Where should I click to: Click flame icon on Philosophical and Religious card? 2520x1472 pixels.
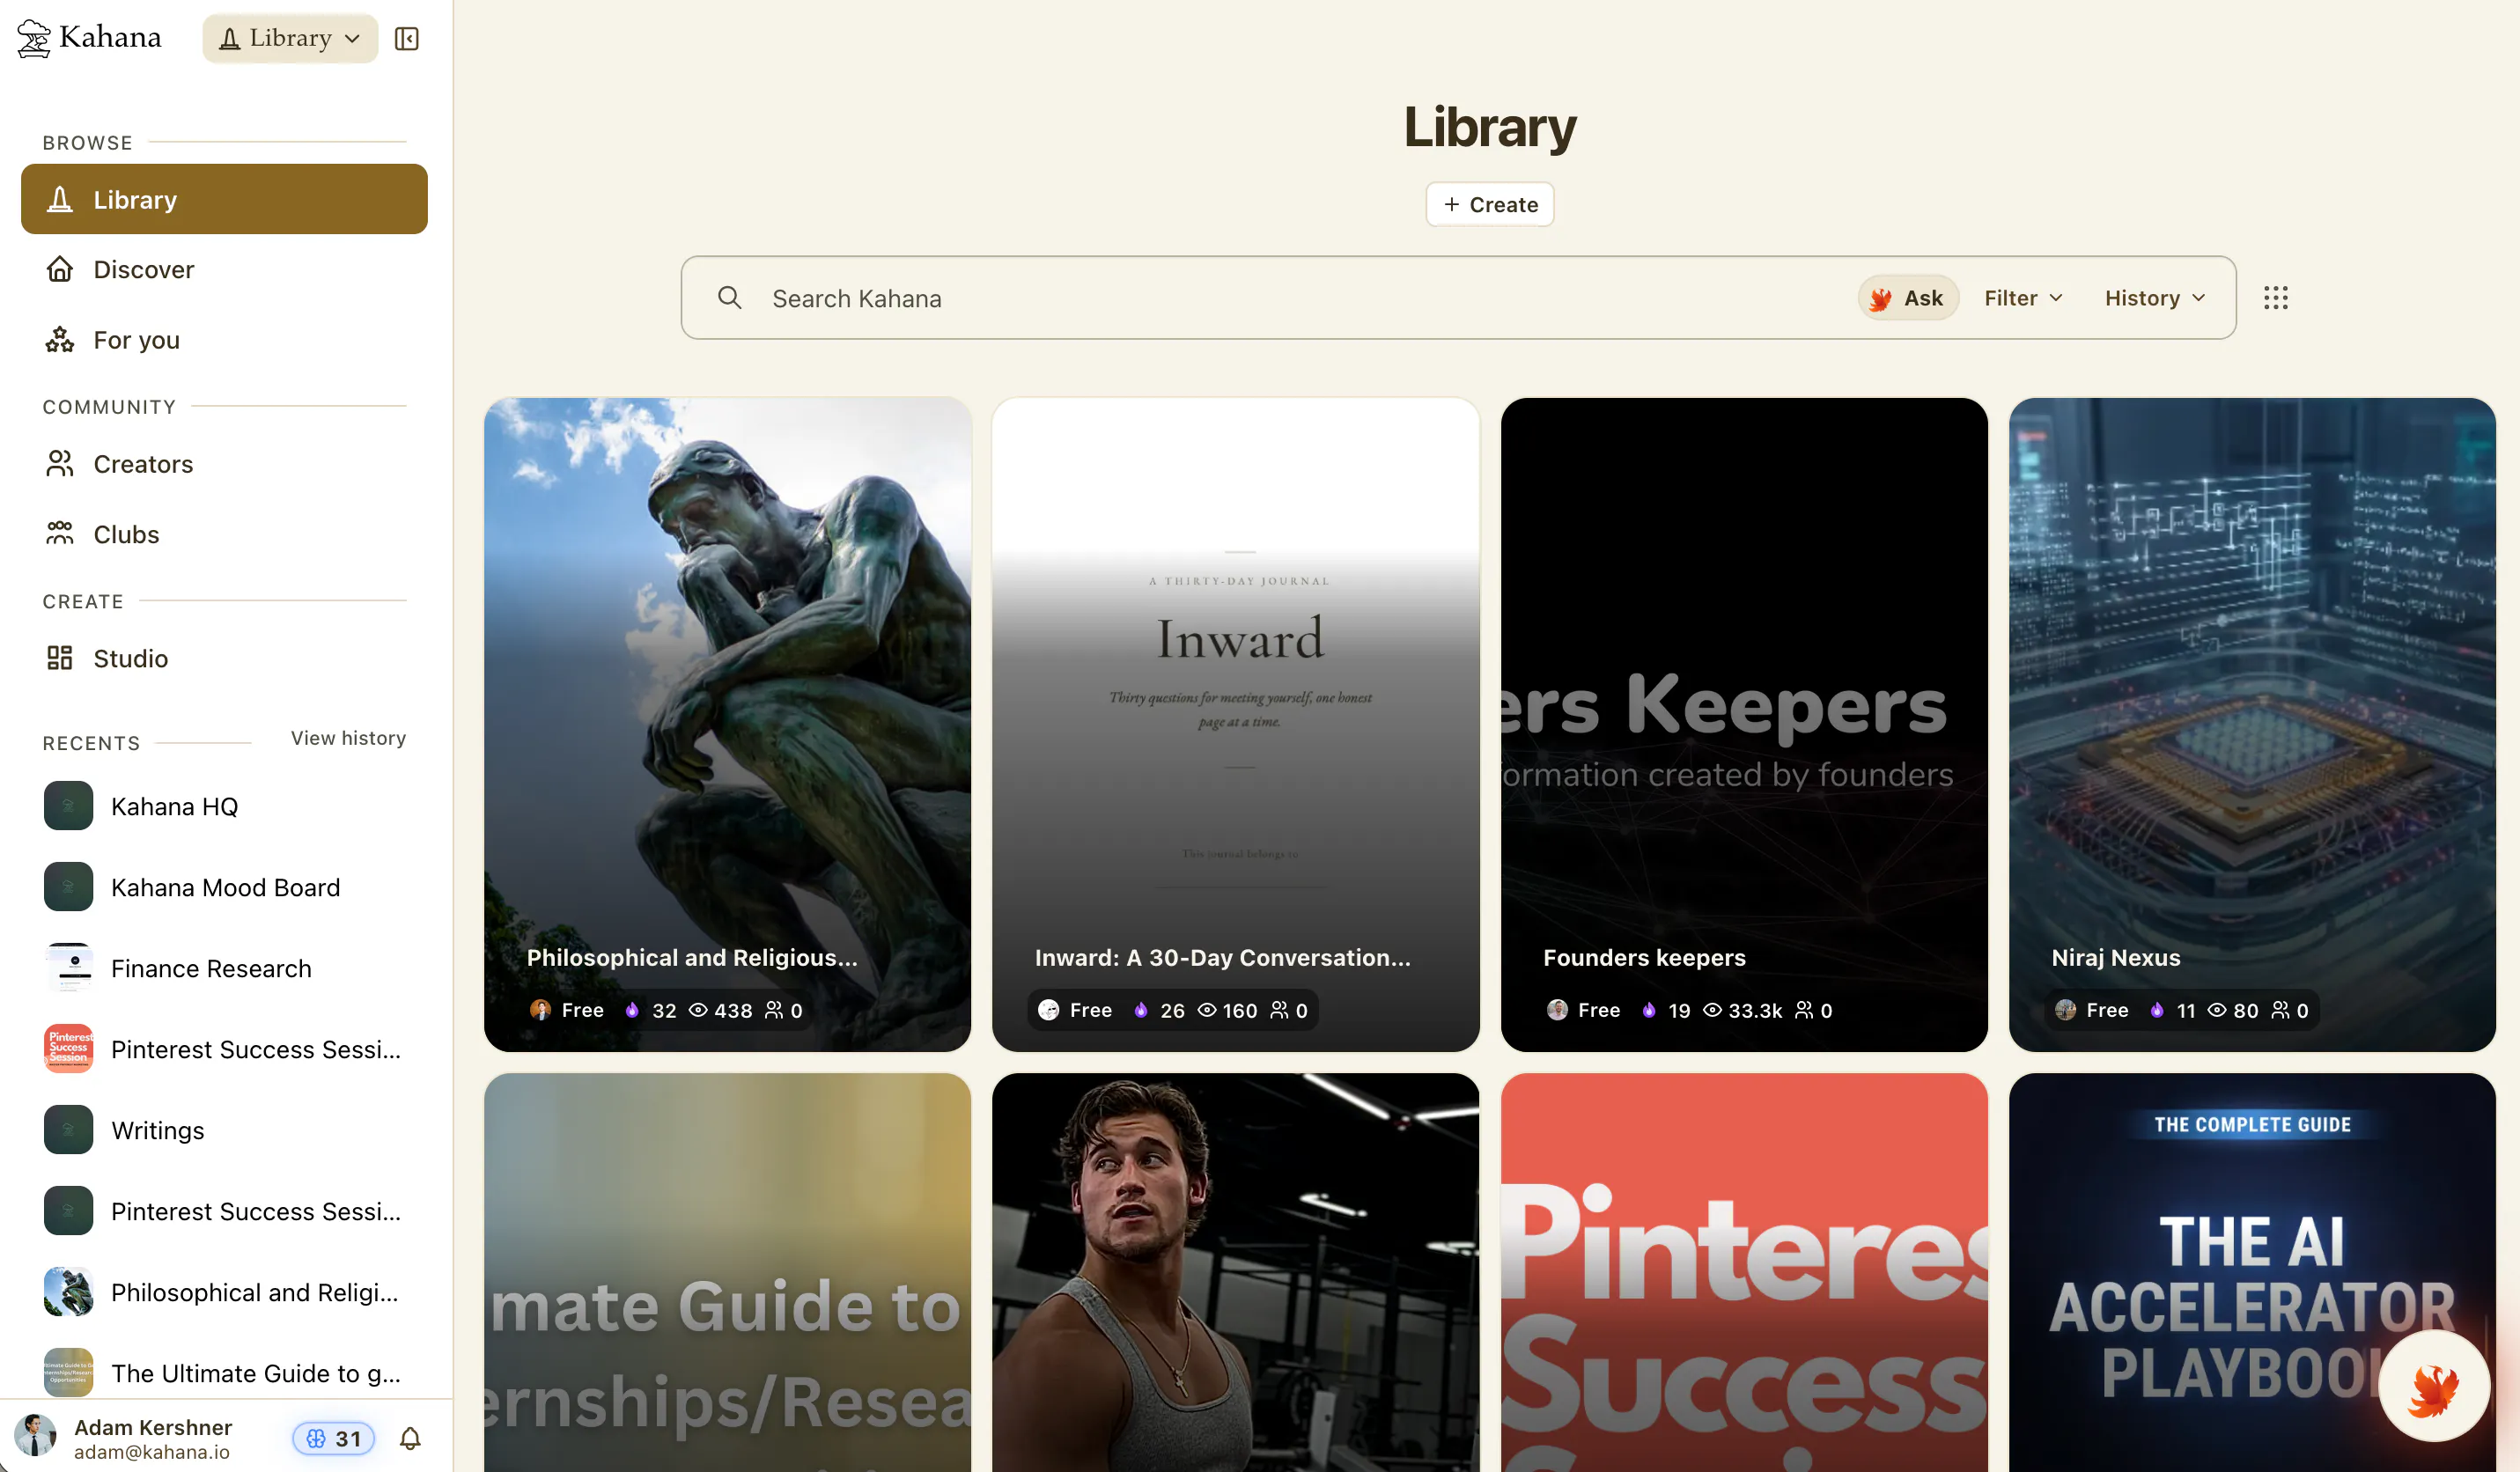coord(632,1010)
